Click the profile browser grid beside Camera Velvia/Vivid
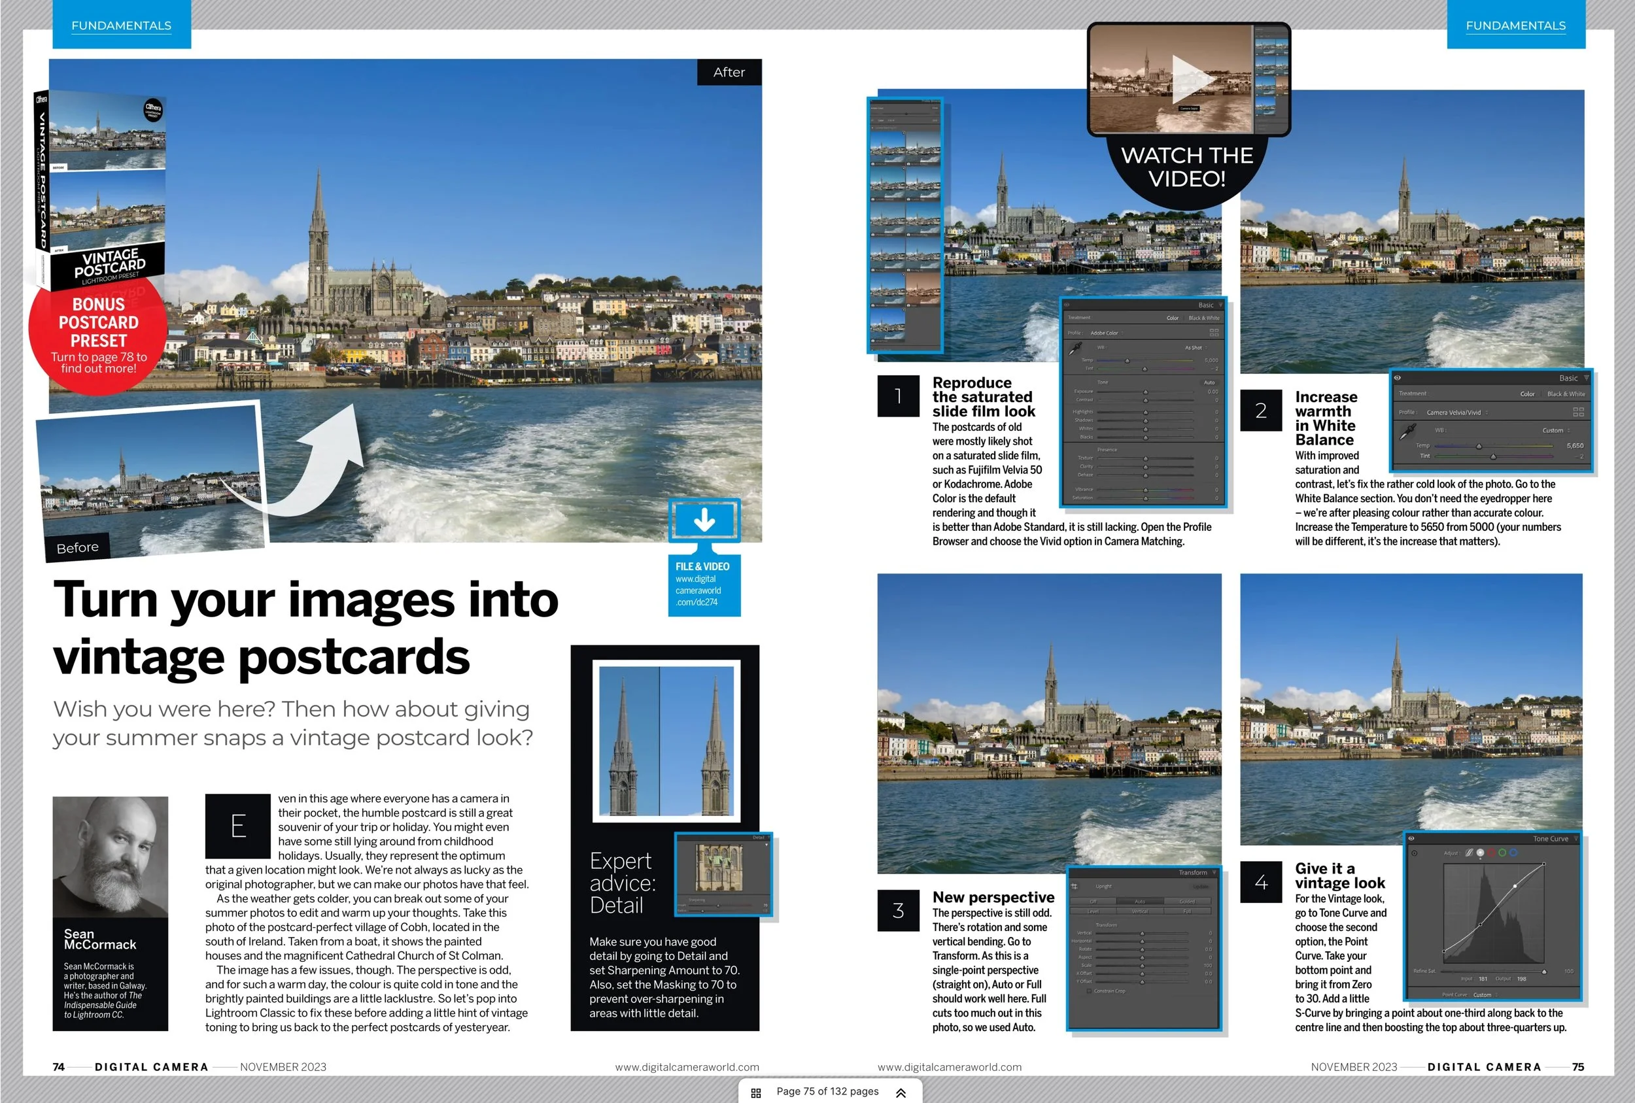The image size is (1635, 1103). (x=1578, y=412)
